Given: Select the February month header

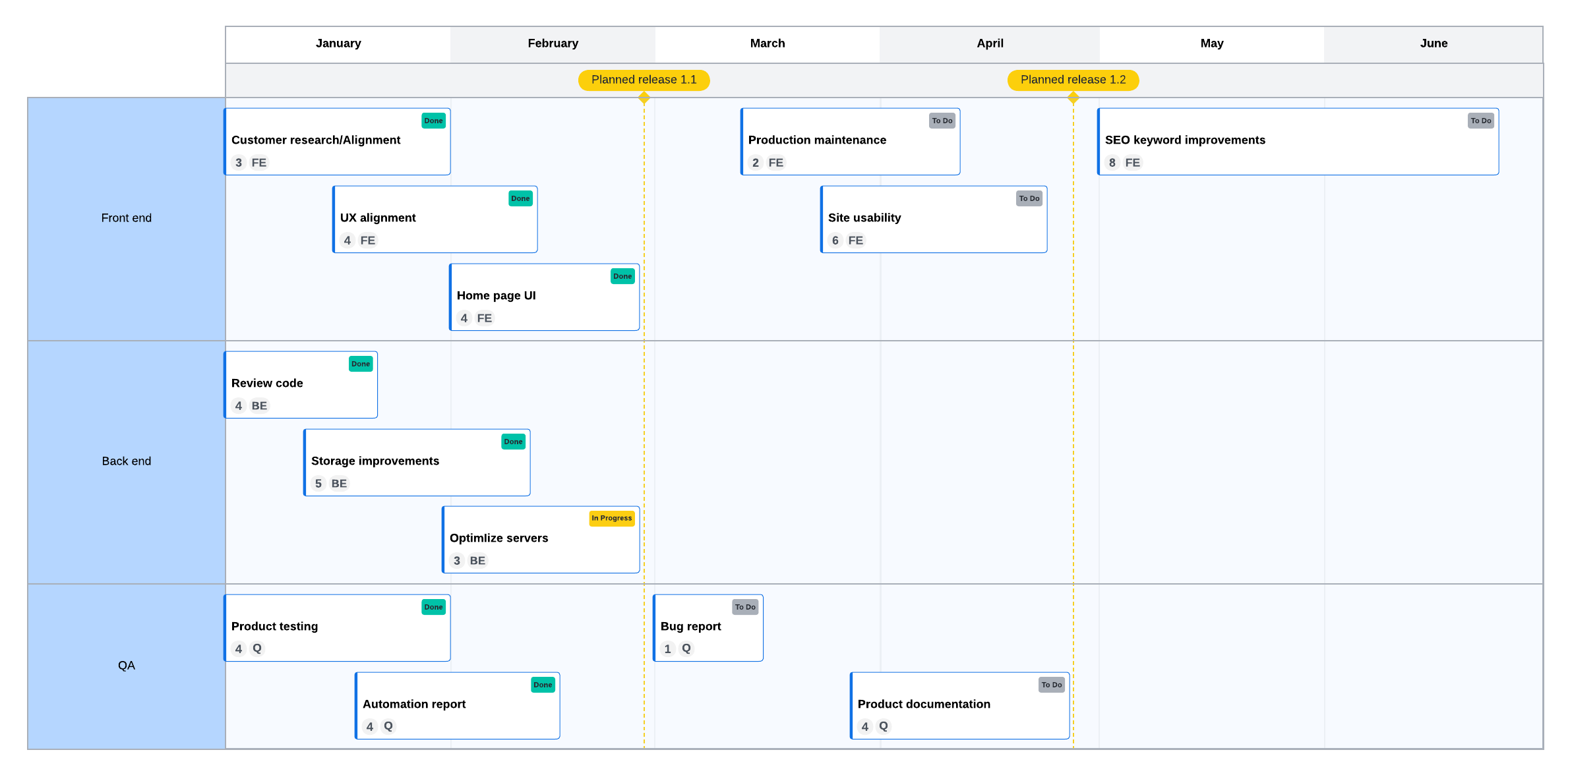Looking at the screenshot, I should click(x=553, y=43).
